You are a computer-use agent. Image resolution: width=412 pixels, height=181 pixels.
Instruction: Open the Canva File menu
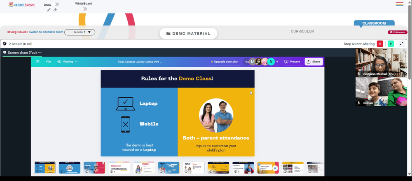tap(48, 62)
